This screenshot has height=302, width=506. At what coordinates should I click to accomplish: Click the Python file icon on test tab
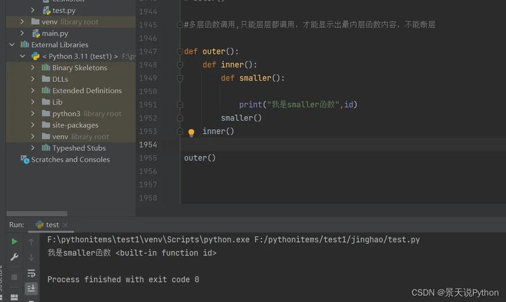(40, 225)
